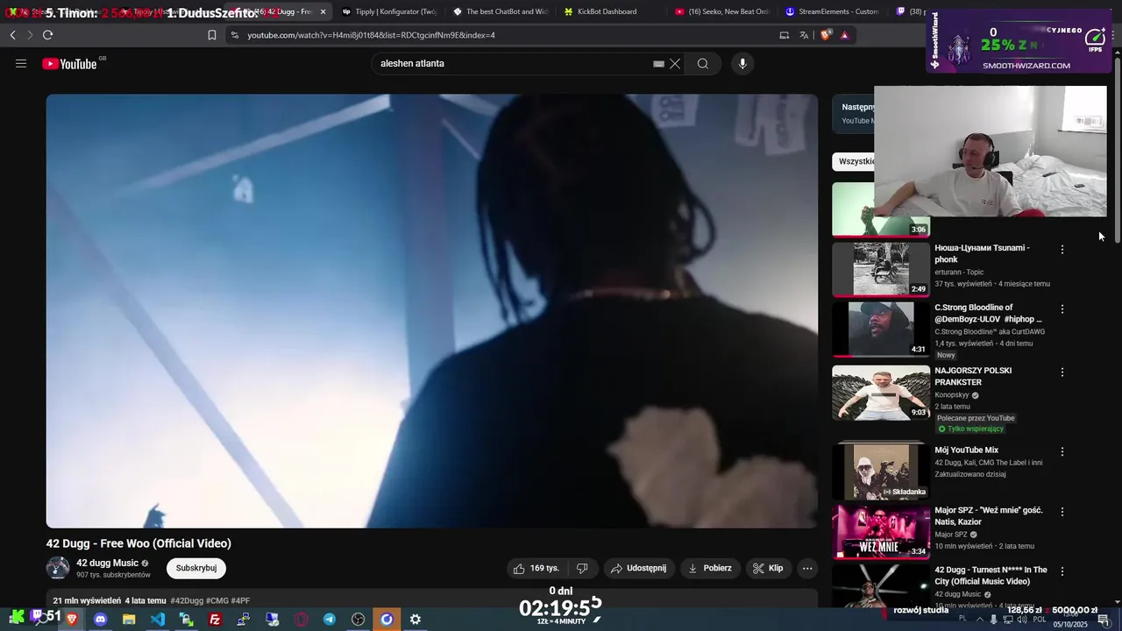Open Telegram from taskbar
This screenshot has height=631, width=1122.
(x=330, y=620)
